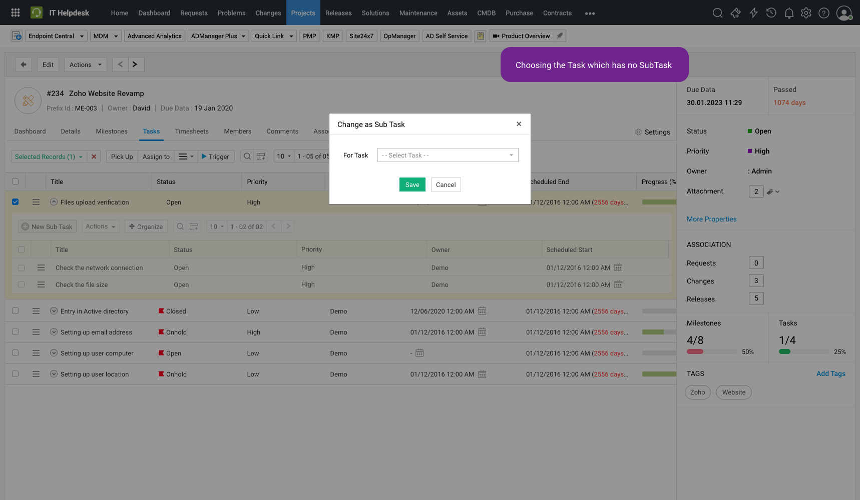This screenshot has width=860, height=500.
Task: Open the quick actions lightning icon
Action: [x=753, y=13]
